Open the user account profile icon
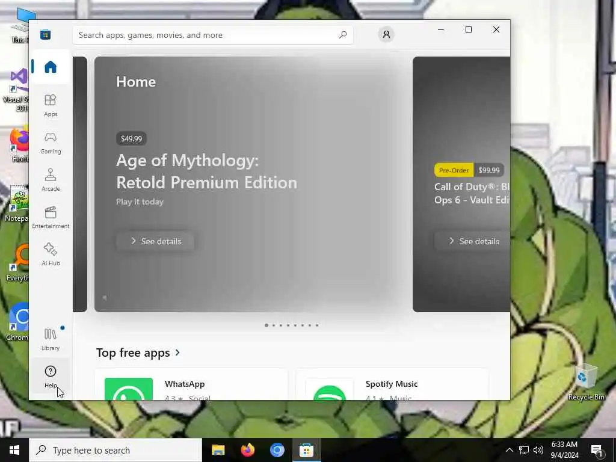Viewport: 616px width, 462px height. pyautogui.click(x=386, y=34)
